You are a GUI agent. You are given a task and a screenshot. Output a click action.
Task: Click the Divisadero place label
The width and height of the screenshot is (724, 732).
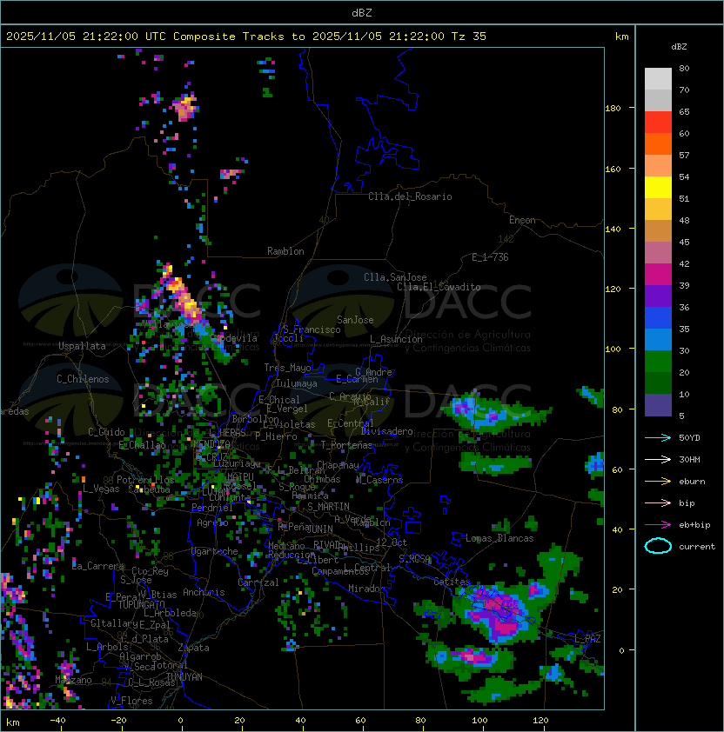click(x=386, y=431)
